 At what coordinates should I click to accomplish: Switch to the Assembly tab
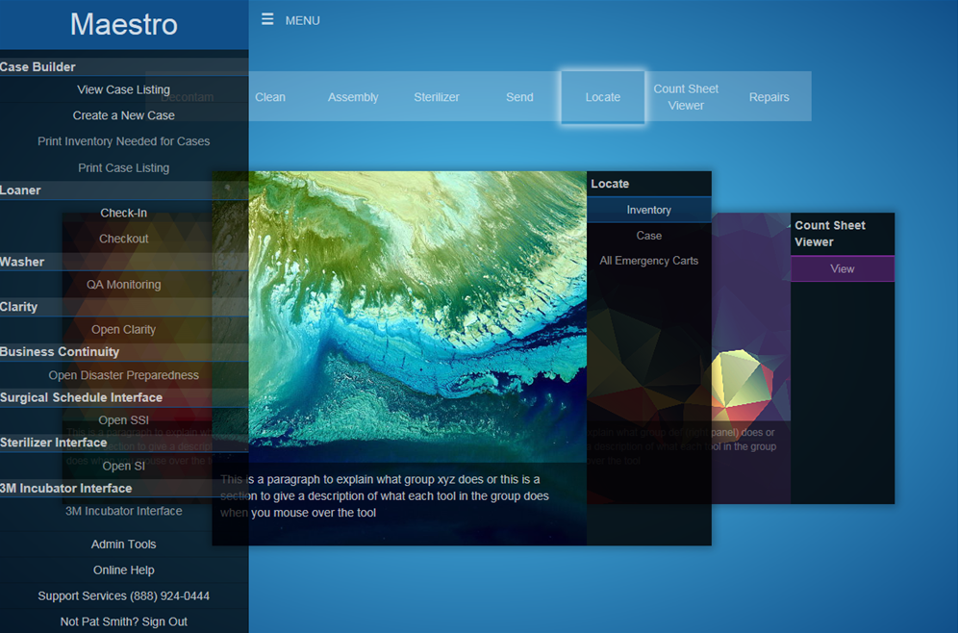pos(353,97)
